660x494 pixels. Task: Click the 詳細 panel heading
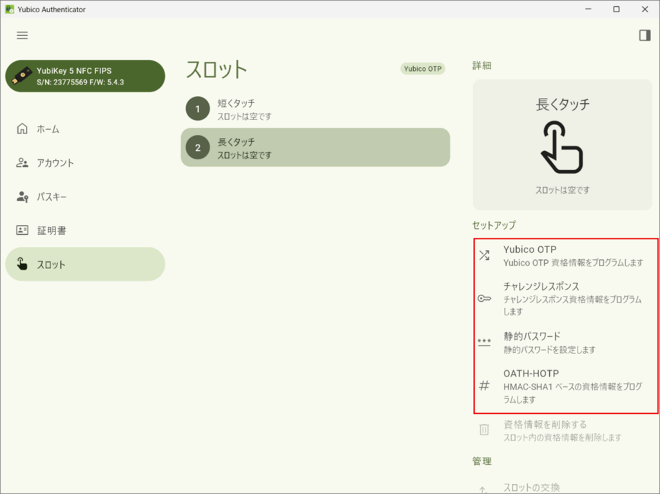click(482, 66)
